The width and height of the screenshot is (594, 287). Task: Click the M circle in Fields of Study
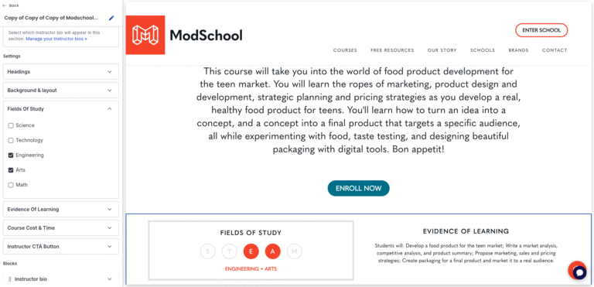295,251
